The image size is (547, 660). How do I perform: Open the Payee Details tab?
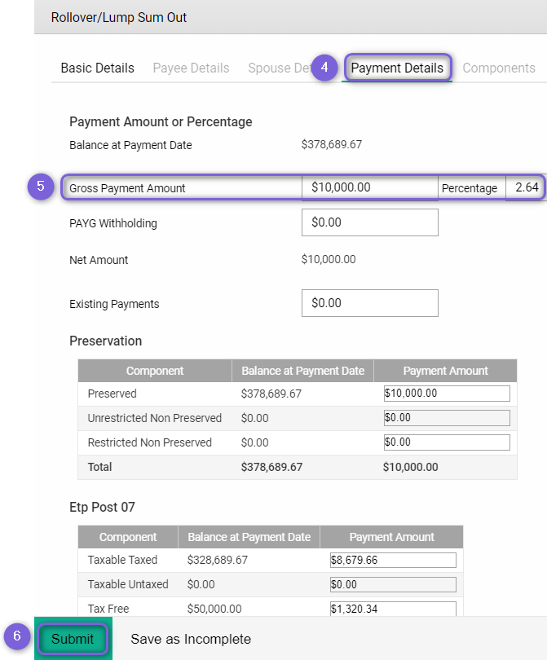(x=191, y=68)
